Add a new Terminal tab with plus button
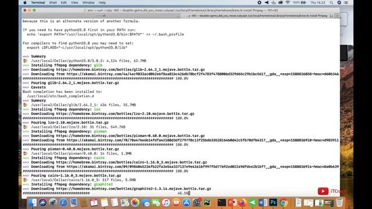Viewport: 372px width, 209px height. click(337, 16)
